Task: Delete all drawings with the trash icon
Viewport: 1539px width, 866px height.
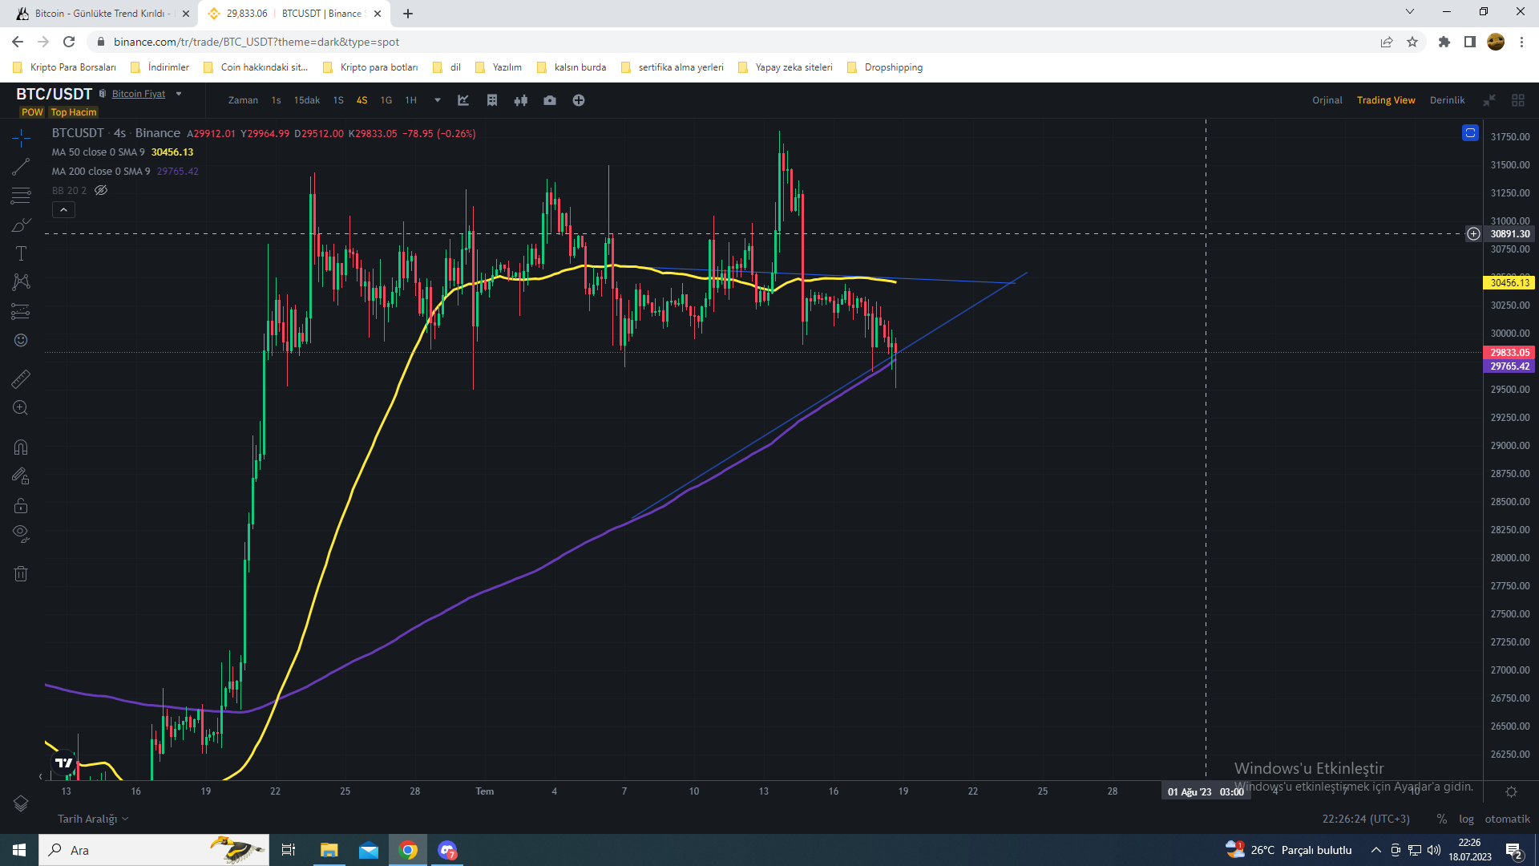Action: tap(21, 573)
